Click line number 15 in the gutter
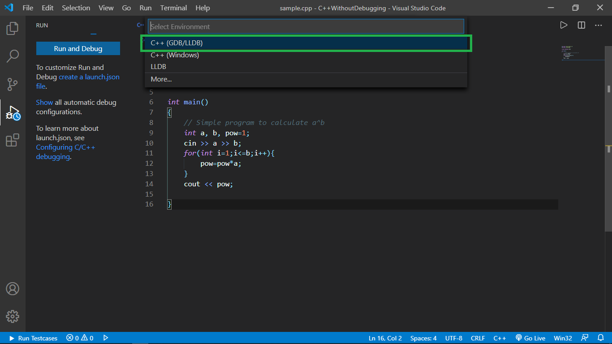Image resolution: width=612 pixels, height=344 pixels. click(x=149, y=194)
